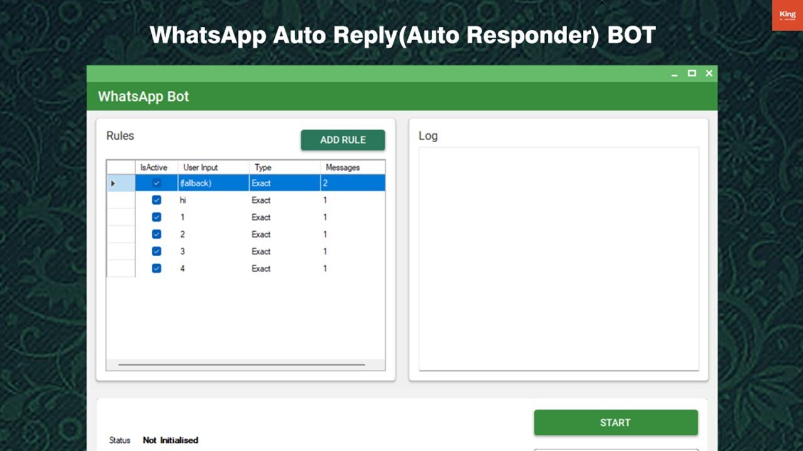803x451 pixels.
Task: Toggle IsActive checkbox for rule 4
Action: click(x=156, y=268)
